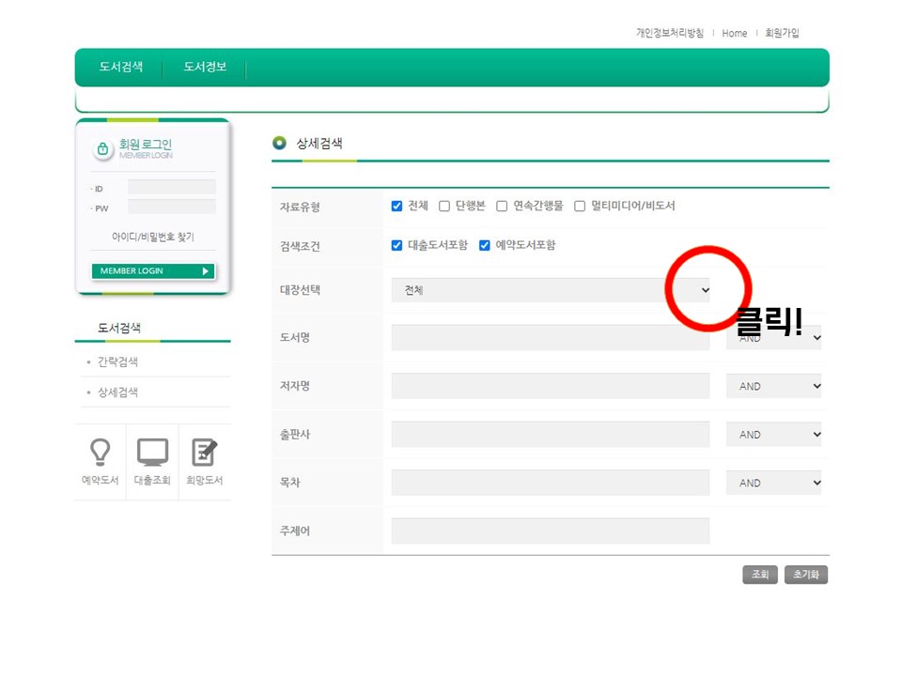Click the 초기화 reset button
Screen dimensions: 902x676
805,575
